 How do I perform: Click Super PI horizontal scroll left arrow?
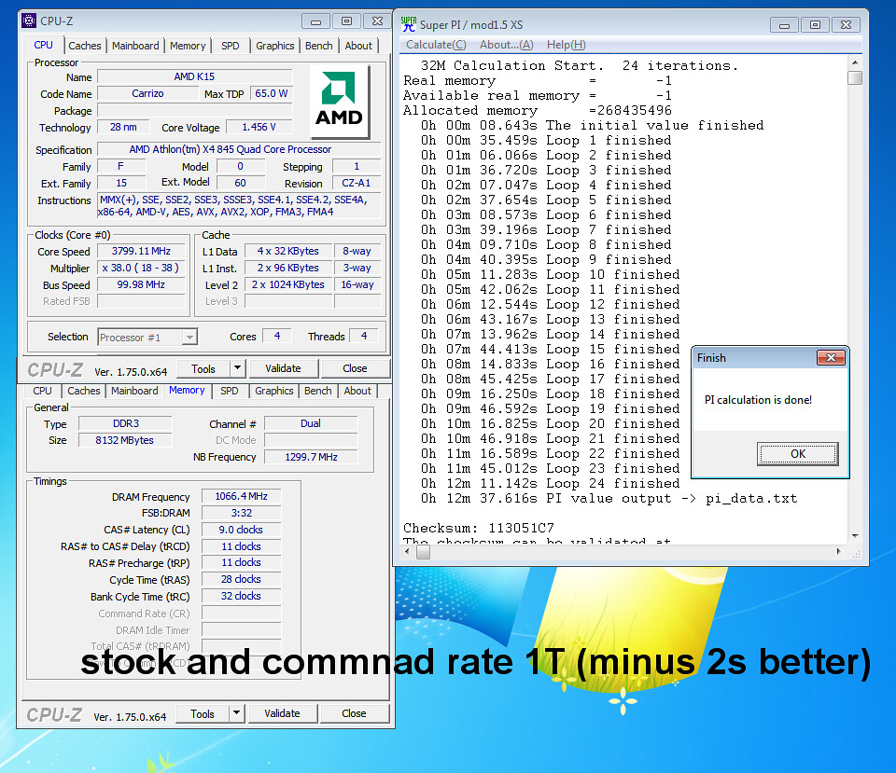click(x=407, y=552)
